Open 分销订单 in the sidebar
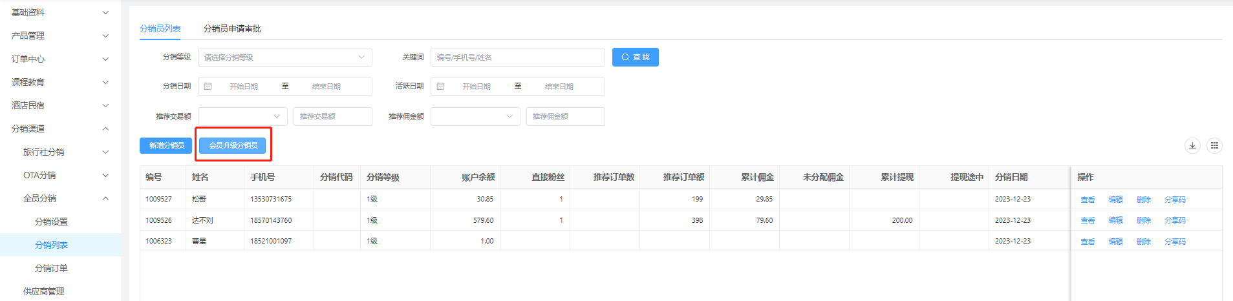 [x=52, y=269]
